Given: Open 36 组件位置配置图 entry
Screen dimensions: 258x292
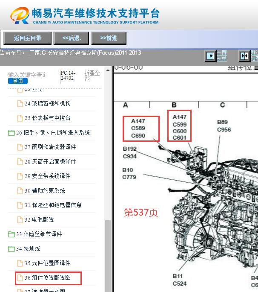Looking at the screenshot, I should (x=48, y=278).
